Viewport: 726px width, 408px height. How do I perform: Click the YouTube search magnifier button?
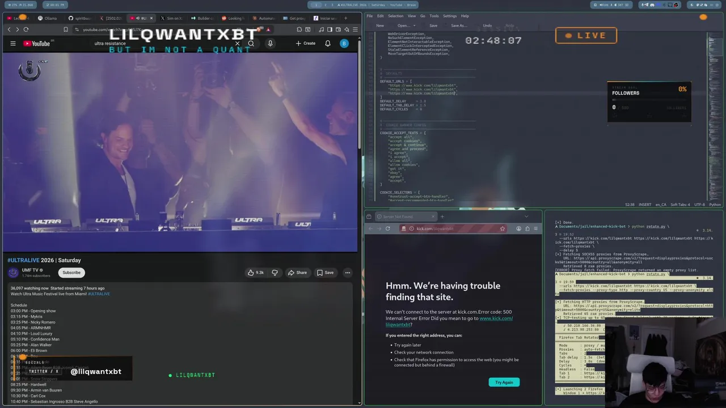pos(251,44)
